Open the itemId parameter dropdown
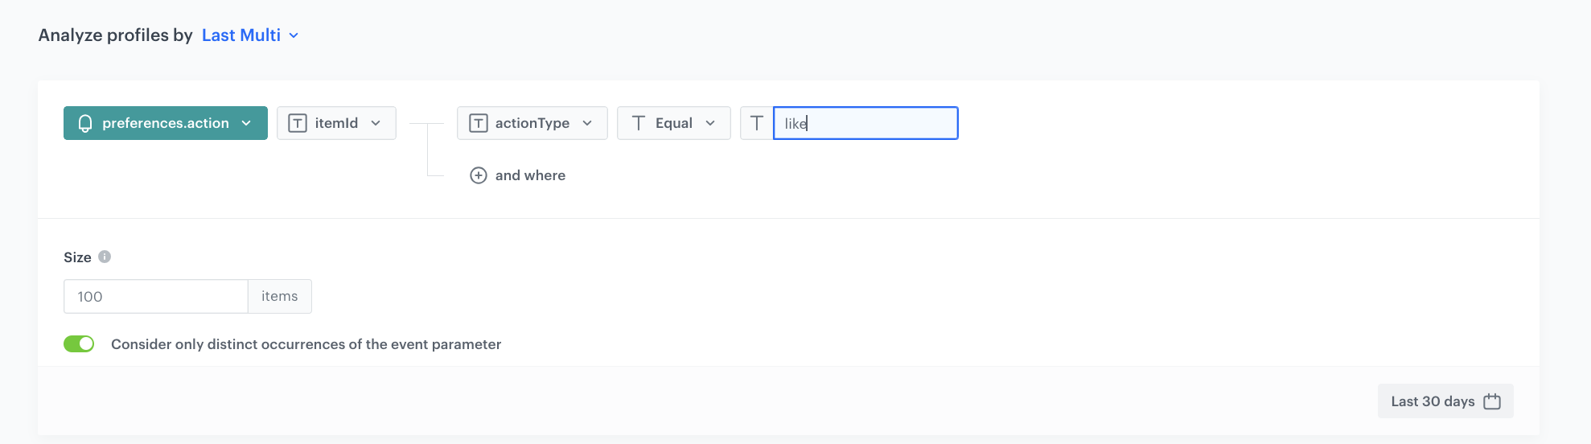The height and width of the screenshot is (444, 1591). (376, 123)
